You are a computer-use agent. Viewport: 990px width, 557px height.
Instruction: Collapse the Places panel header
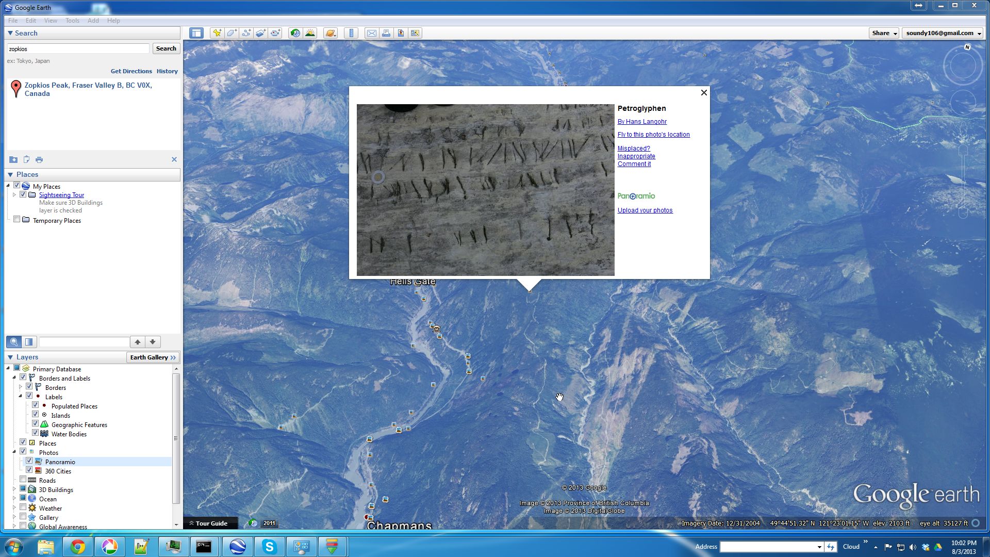click(10, 175)
